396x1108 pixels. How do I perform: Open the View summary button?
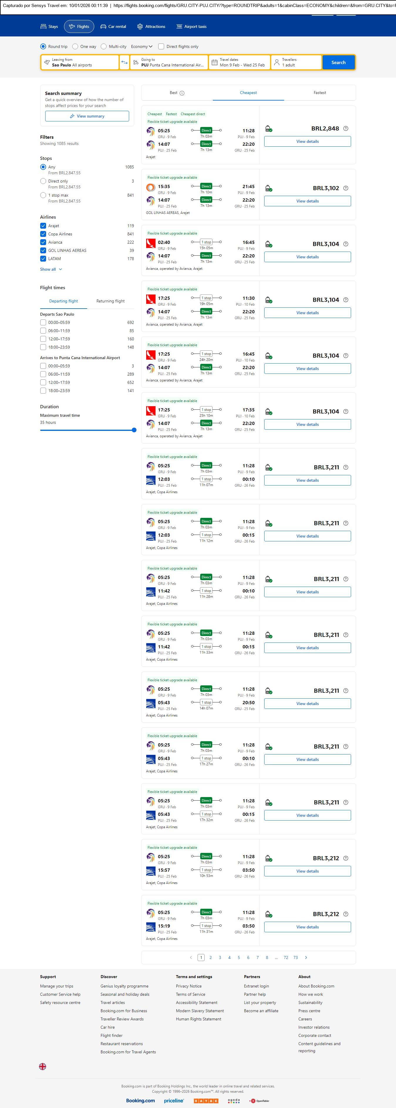click(x=87, y=116)
